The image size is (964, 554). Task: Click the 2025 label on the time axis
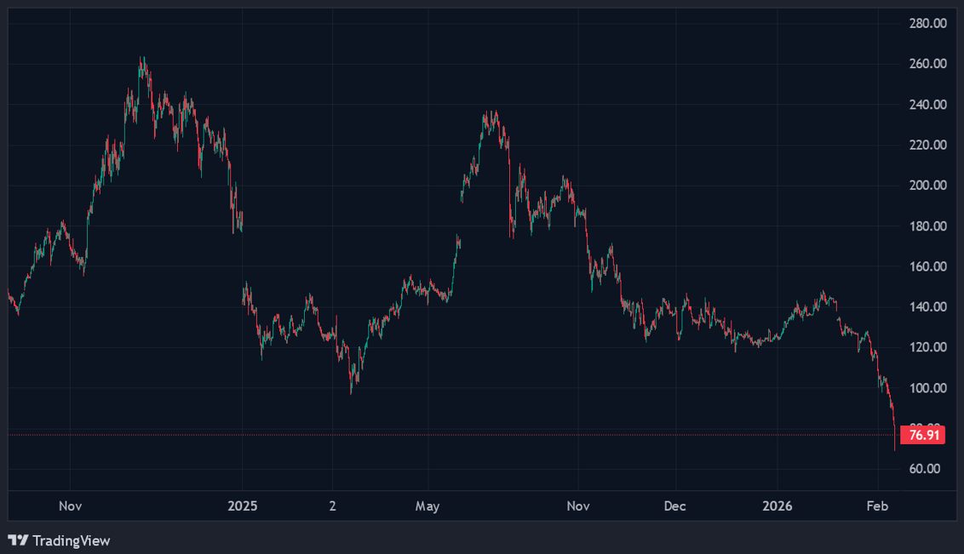pos(243,505)
